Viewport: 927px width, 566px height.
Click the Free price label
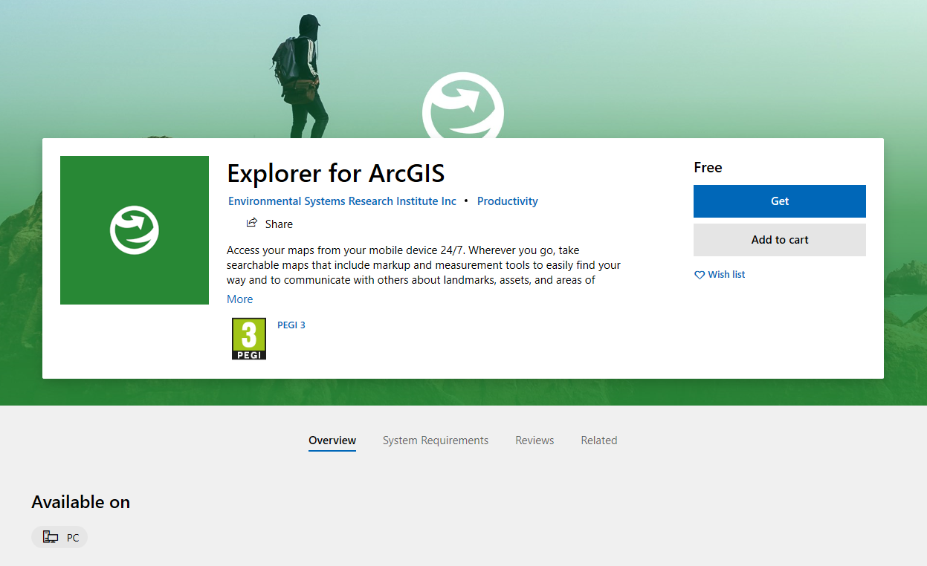click(708, 168)
